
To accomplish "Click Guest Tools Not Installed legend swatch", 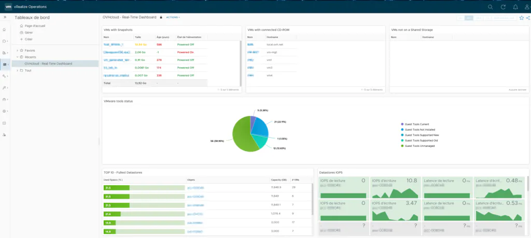I will click(x=402, y=129).
